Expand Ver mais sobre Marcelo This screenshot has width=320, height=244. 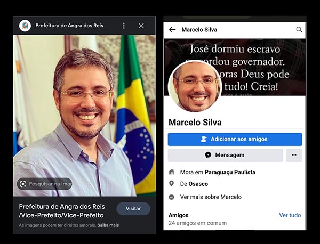[x=211, y=197]
